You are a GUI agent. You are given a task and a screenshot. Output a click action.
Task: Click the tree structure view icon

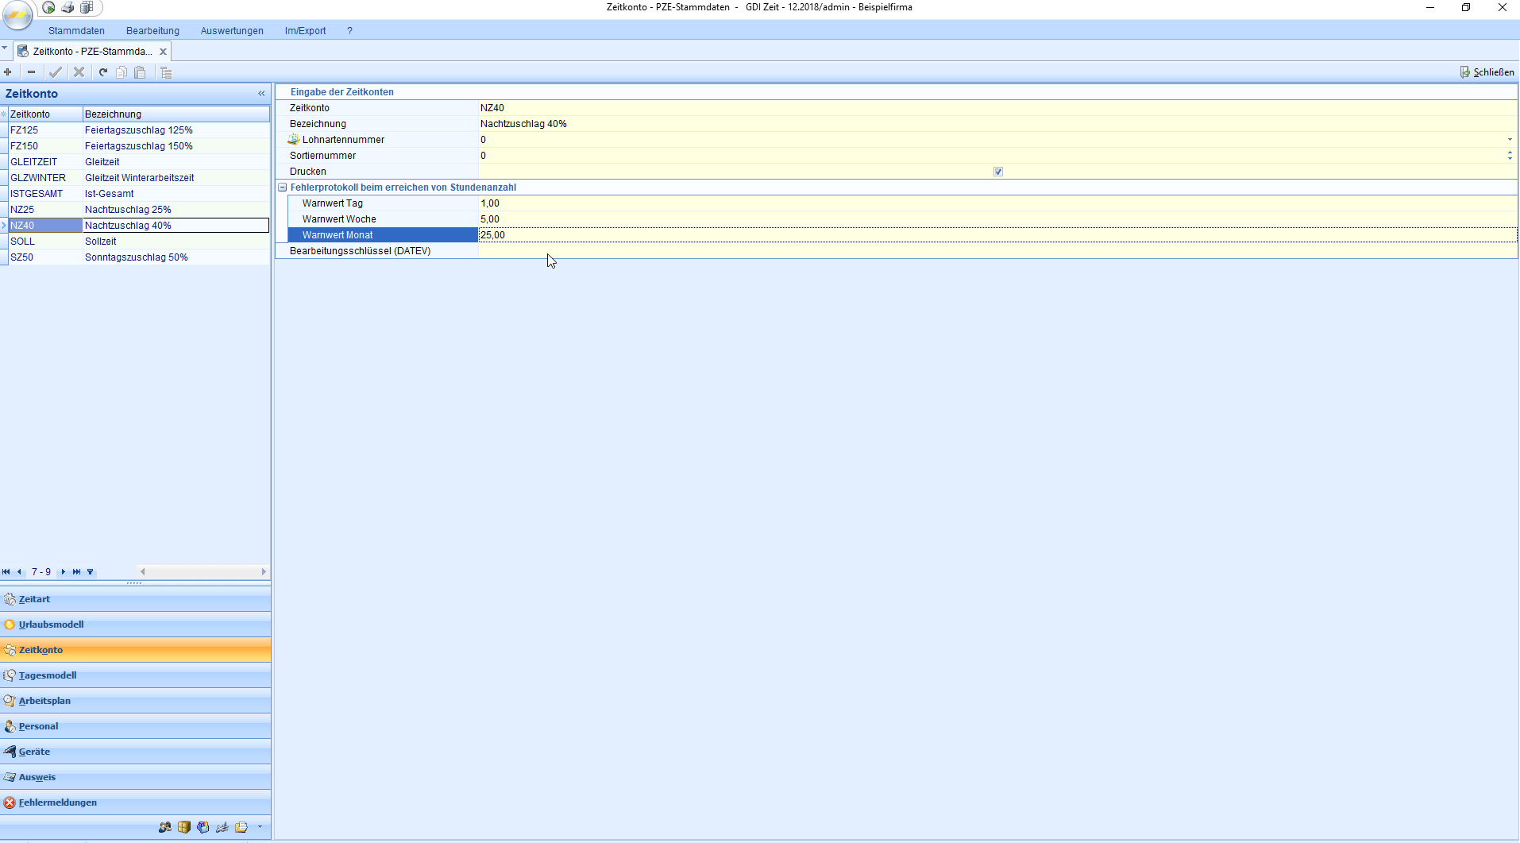[166, 72]
